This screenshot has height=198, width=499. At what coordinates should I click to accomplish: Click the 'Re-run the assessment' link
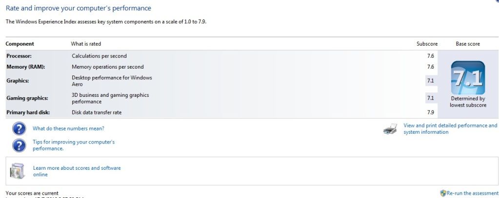coord(472,193)
